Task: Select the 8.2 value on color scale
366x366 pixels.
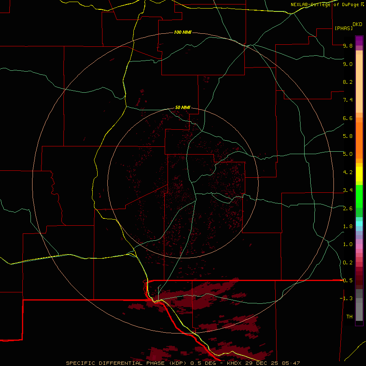Action: (x=348, y=82)
